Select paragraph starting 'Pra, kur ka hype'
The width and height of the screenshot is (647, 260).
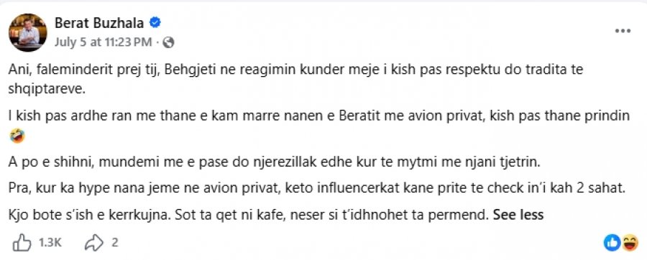point(317,189)
